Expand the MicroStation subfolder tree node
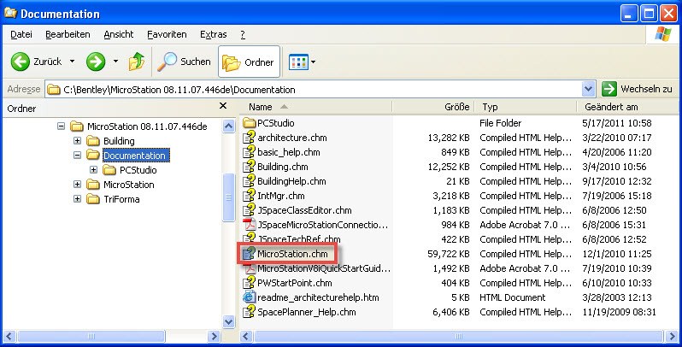The height and width of the screenshot is (347, 682). (x=77, y=185)
